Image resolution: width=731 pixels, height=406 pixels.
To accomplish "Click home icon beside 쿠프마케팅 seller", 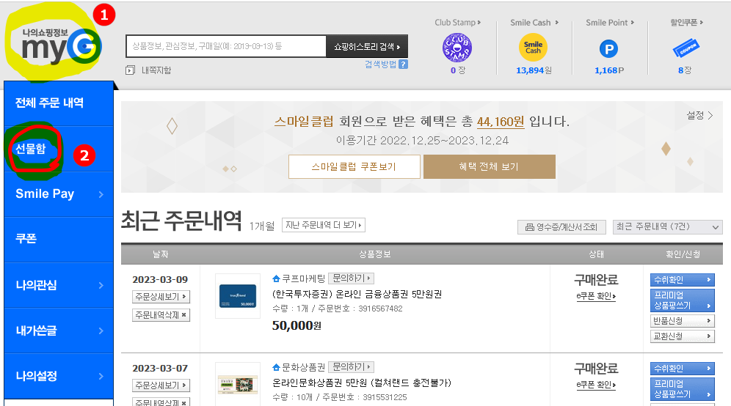I will coord(276,278).
